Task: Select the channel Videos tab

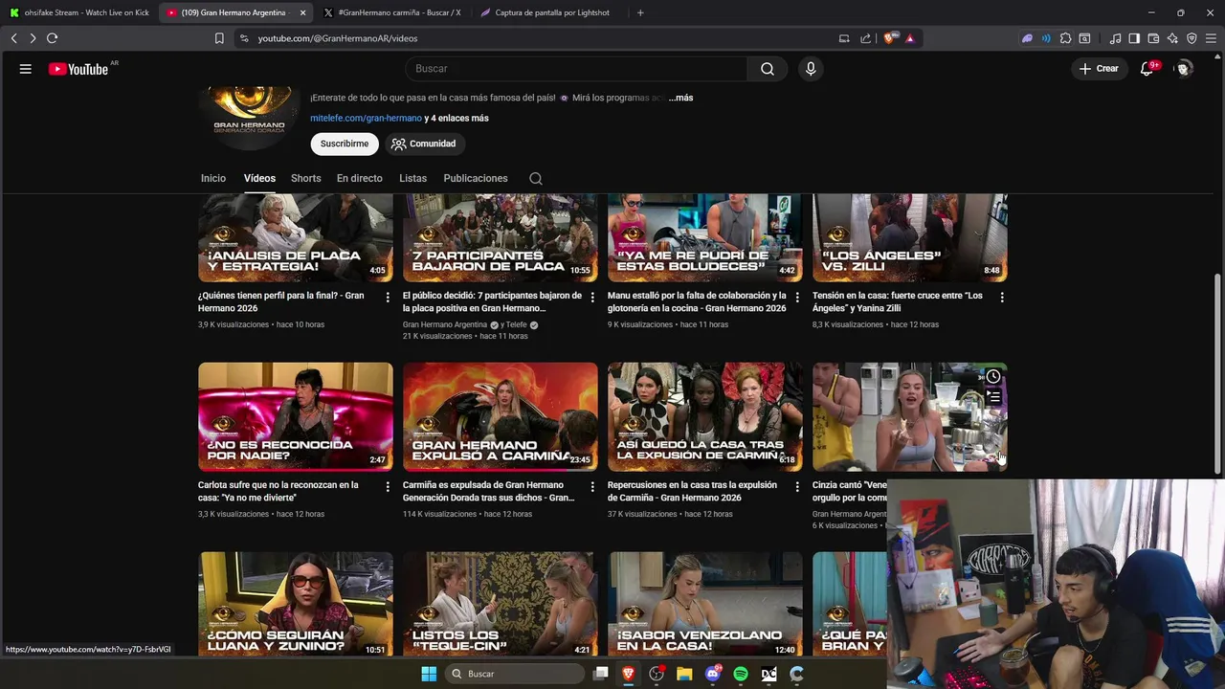Action: coord(259,179)
